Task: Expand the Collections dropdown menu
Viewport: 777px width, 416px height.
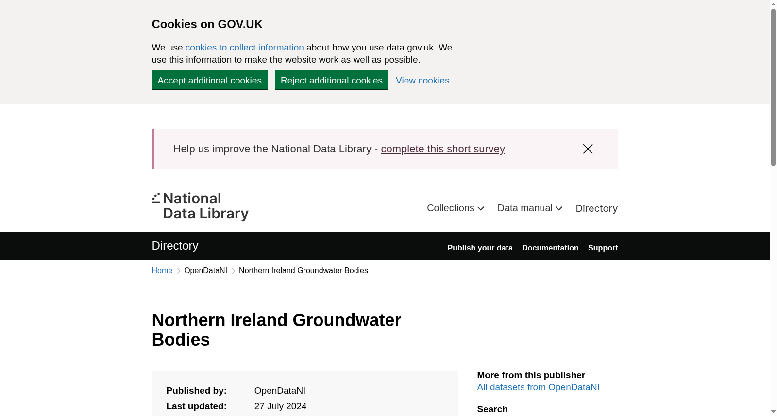Action: [x=456, y=208]
